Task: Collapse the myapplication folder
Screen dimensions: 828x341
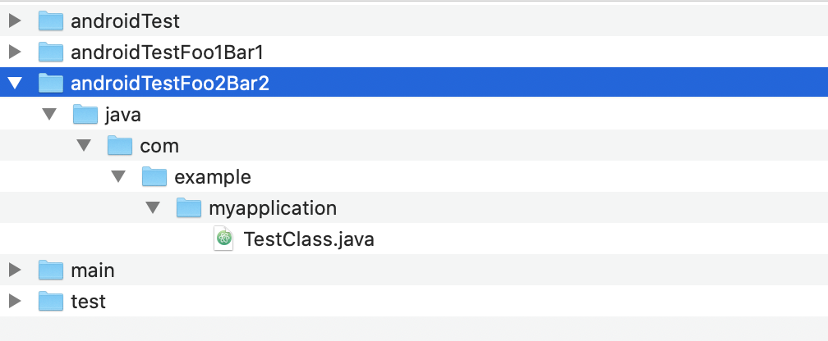Action: 152,207
